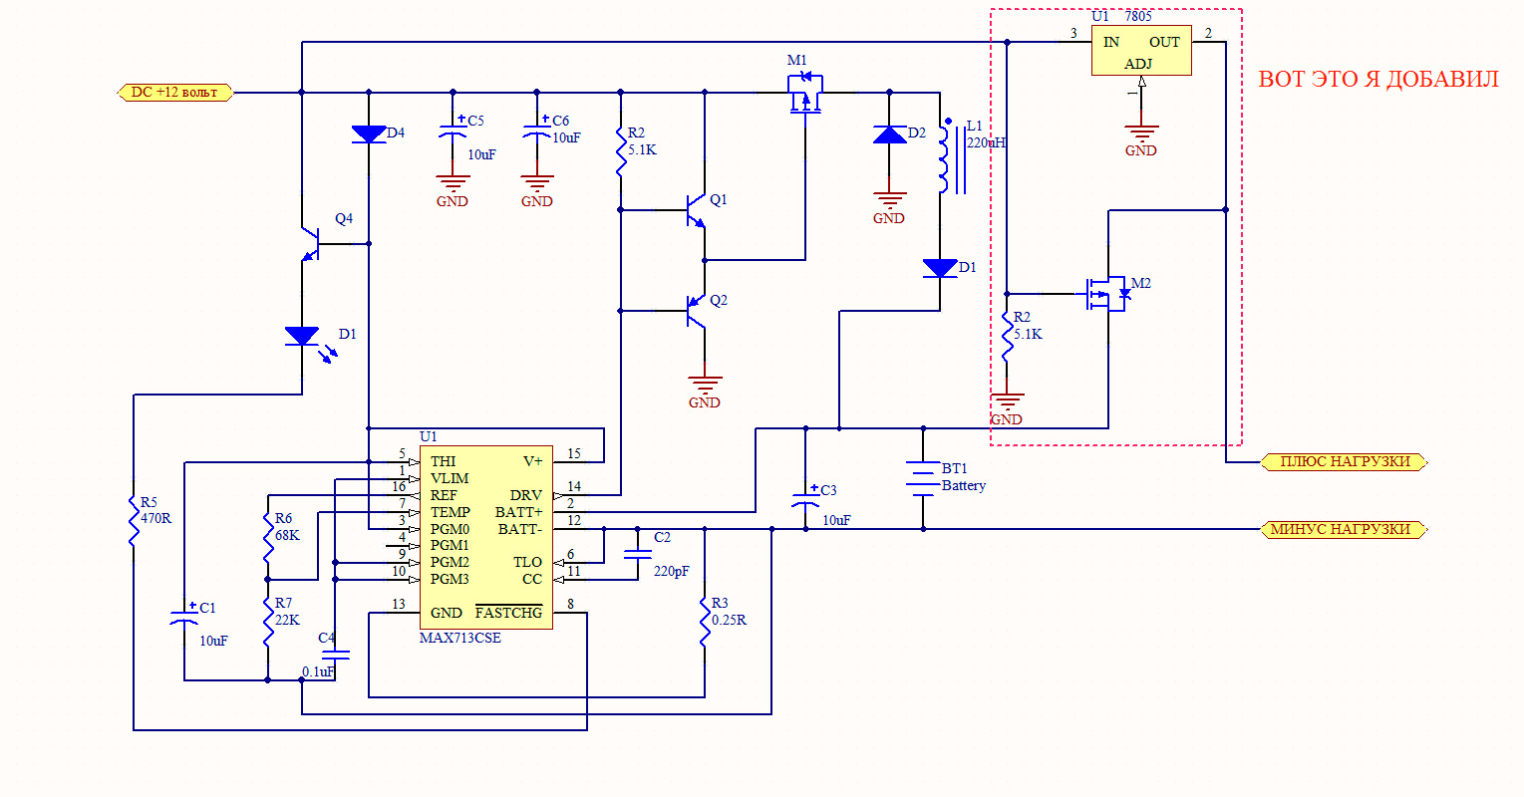Click the MAX713CSE part name text
This screenshot has height=797, width=1524.
pos(460,638)
